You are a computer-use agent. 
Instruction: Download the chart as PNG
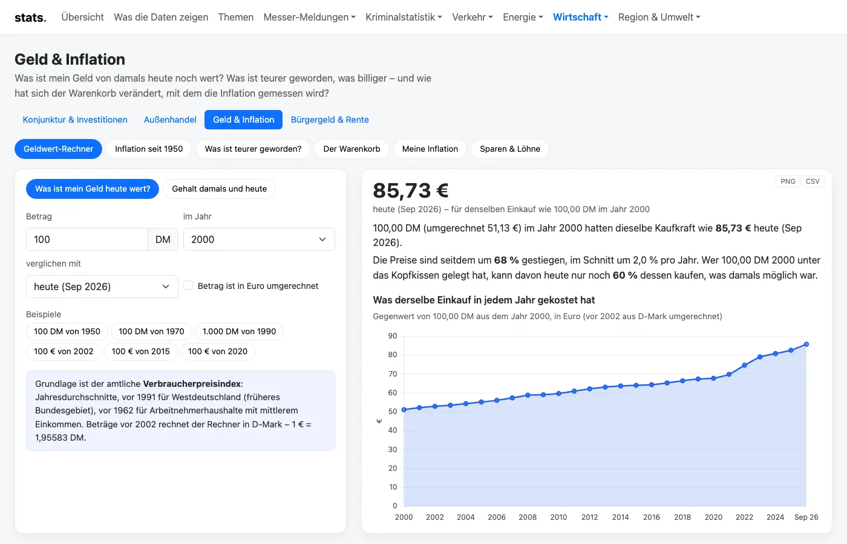[788, 181]
